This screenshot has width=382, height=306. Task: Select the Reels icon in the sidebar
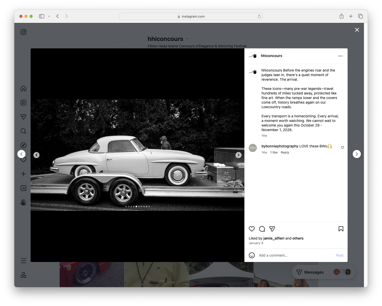pos(23,102)
